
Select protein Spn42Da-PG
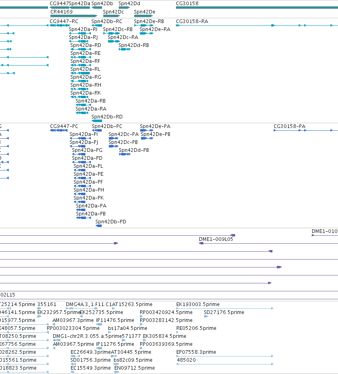point(87,150)
